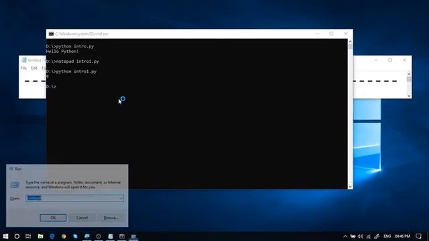The image size is (429, 241).
Task: Open Microsoft Edge from the taskbar
Action: click(52, 236)
